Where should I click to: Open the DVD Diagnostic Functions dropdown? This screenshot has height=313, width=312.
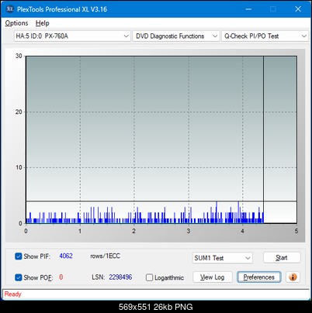[176, 36]
